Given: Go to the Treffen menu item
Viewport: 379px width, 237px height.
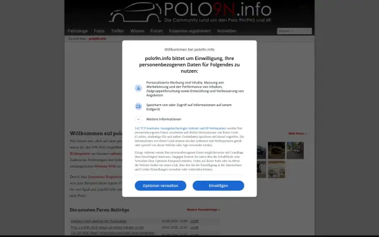Looking at the screenshot, I should point(117,31).
